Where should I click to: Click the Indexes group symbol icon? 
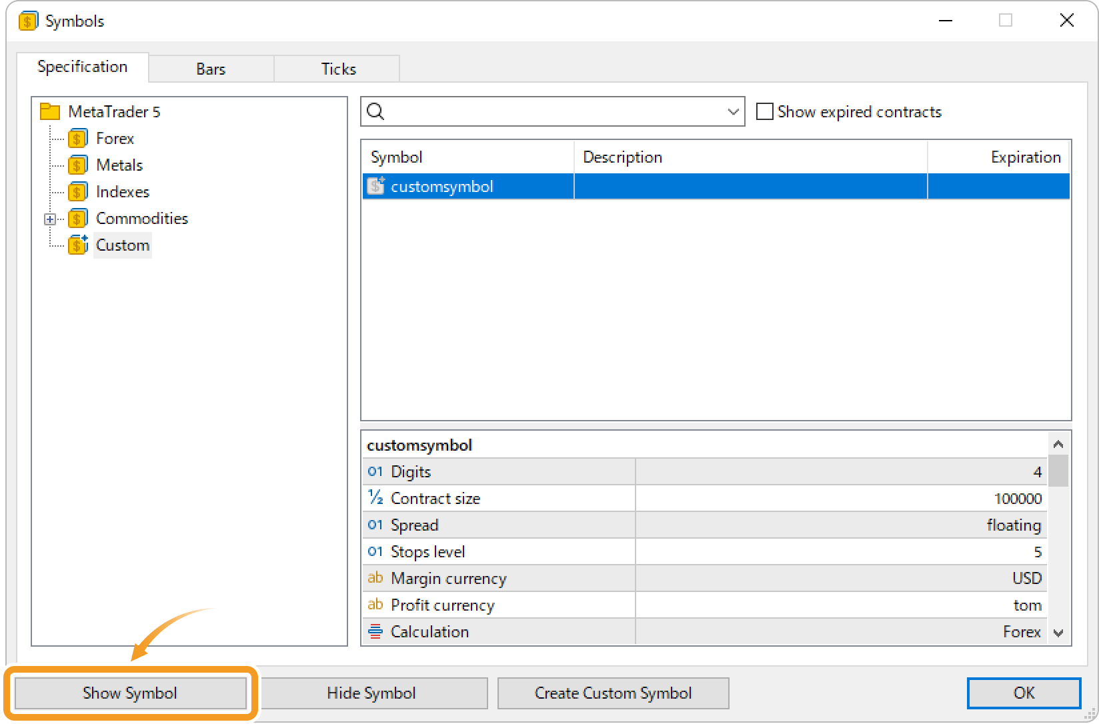click(77, 192)
